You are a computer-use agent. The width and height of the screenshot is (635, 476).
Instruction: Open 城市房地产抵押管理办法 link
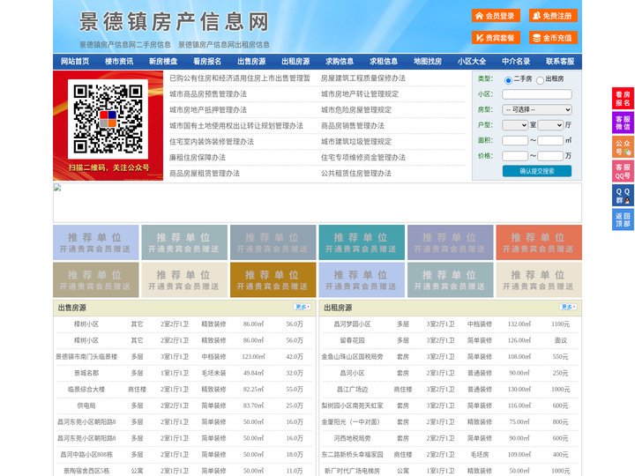[x=208, y=109]
